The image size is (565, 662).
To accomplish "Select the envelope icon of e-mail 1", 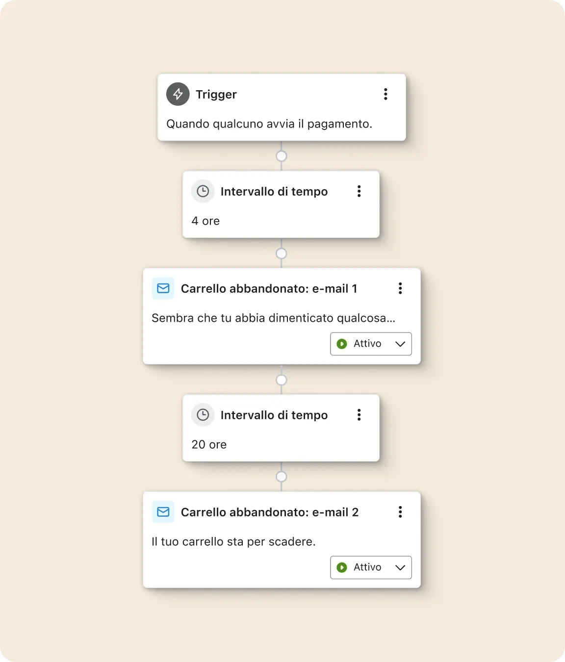I will 163,288.
